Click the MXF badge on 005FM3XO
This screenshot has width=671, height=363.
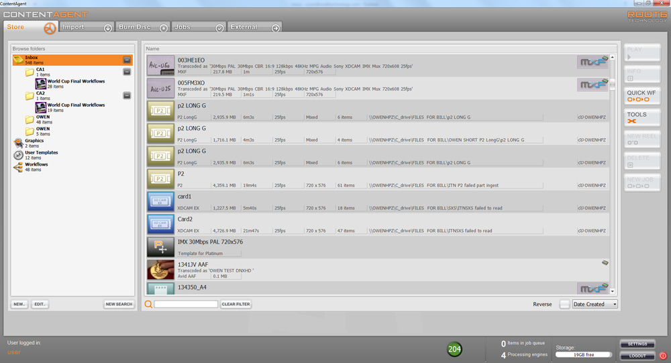pyautogui.click(x=592, y=85)
